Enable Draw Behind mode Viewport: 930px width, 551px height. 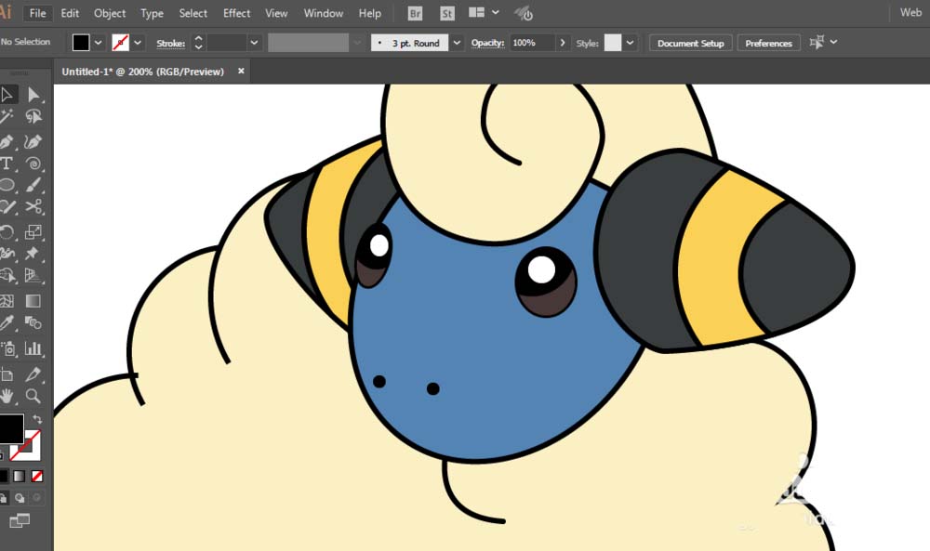(20, 498)
